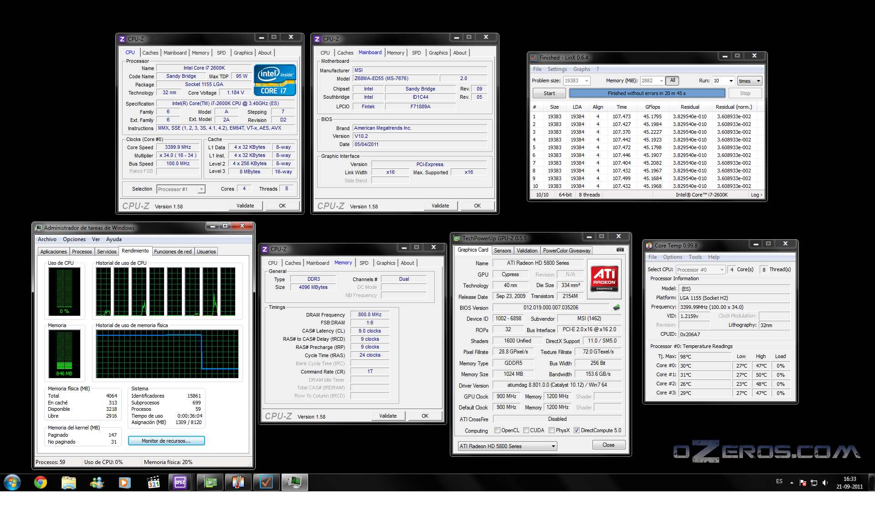Screen dimensions: 875x520
Task: Open the Memory (MiB) dropdown in LinX
Action: 662,81
